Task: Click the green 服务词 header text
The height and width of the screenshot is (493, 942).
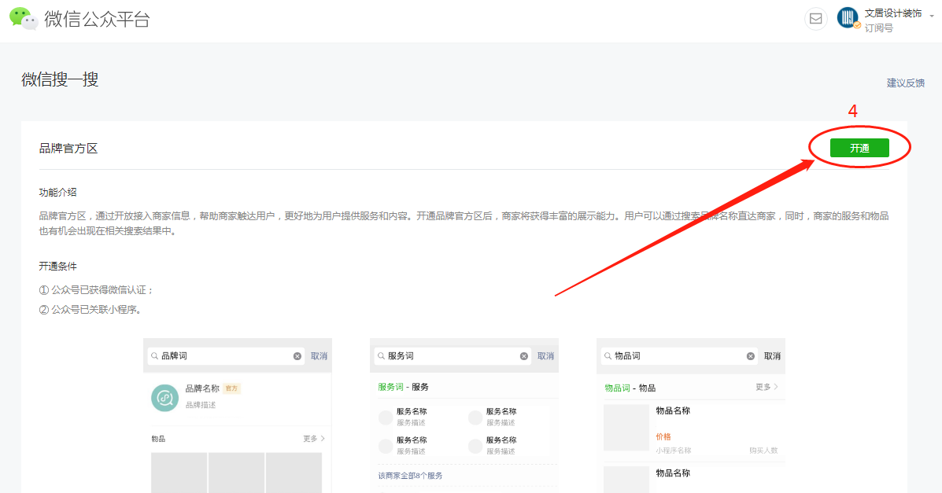Action: click(390, 388)
